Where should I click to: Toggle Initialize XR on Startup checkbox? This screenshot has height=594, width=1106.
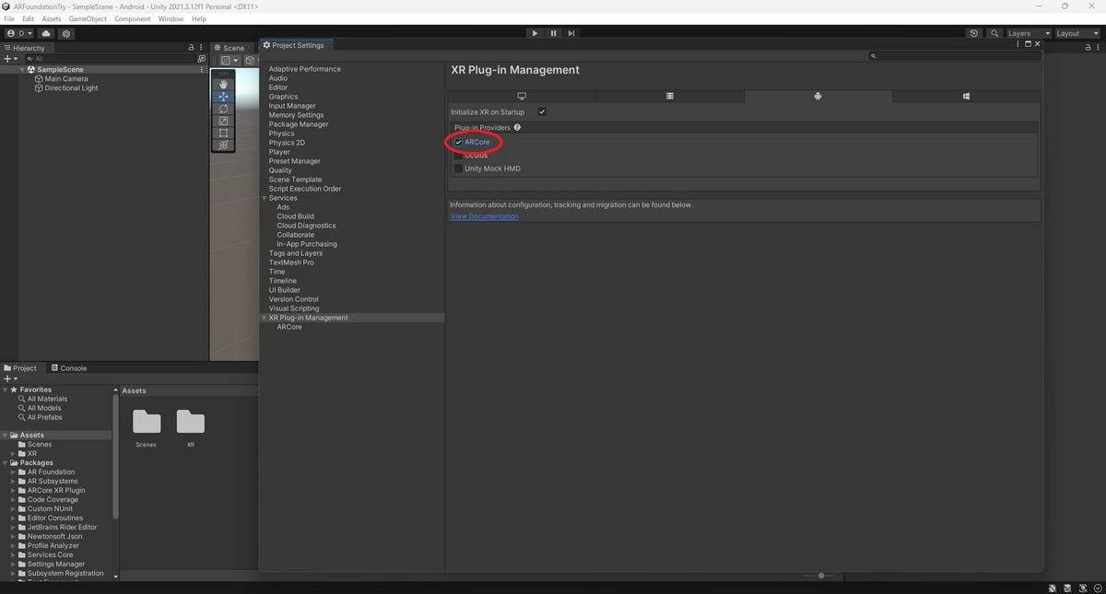tap(542, 111)
